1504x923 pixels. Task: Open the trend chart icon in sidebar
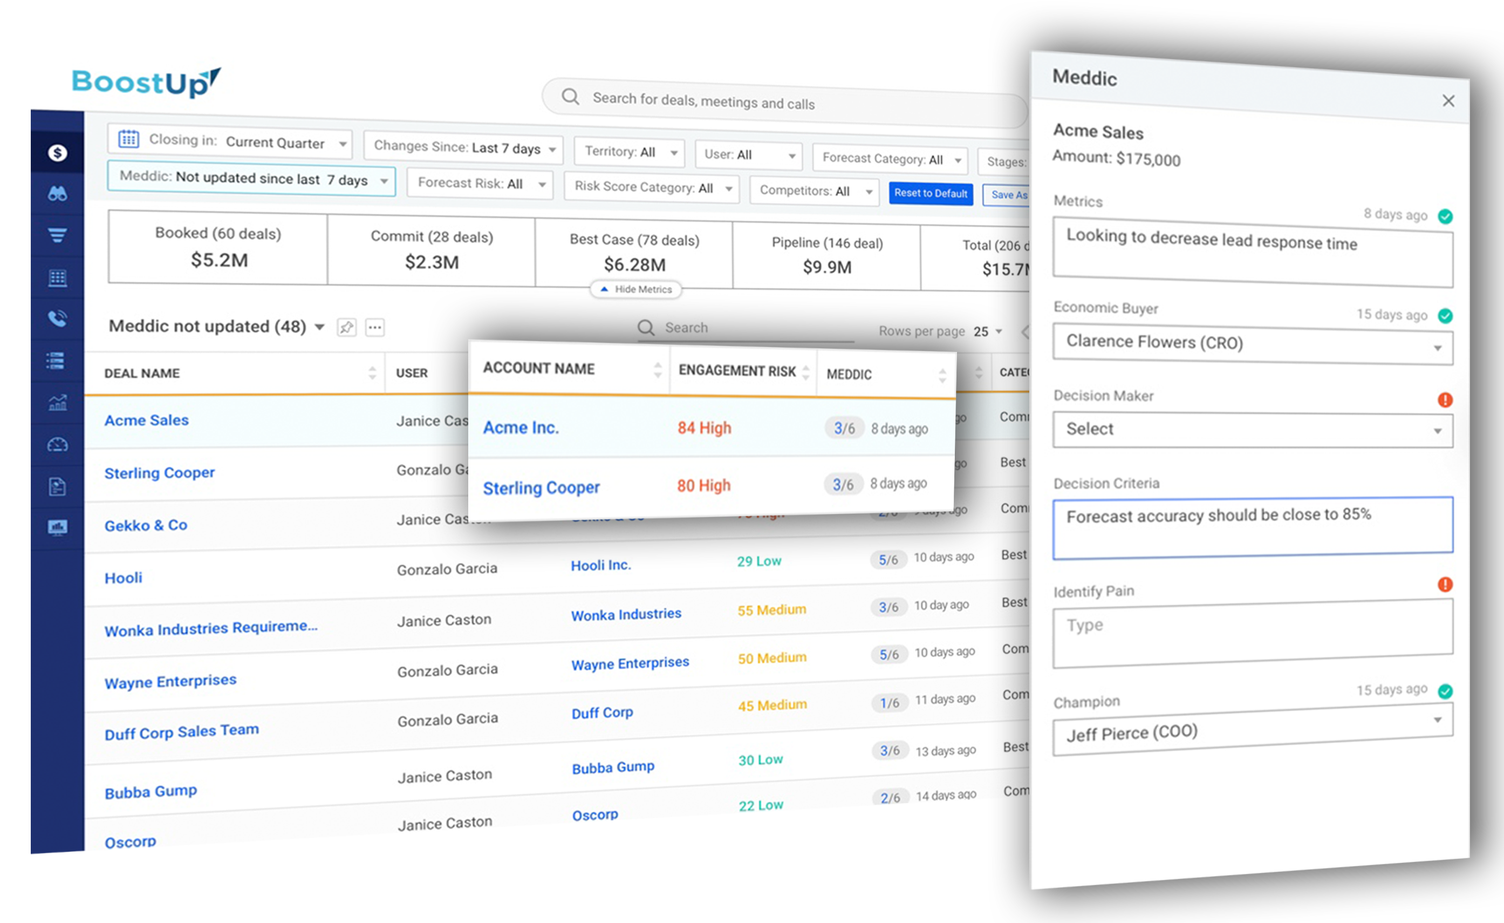[57, 403]
